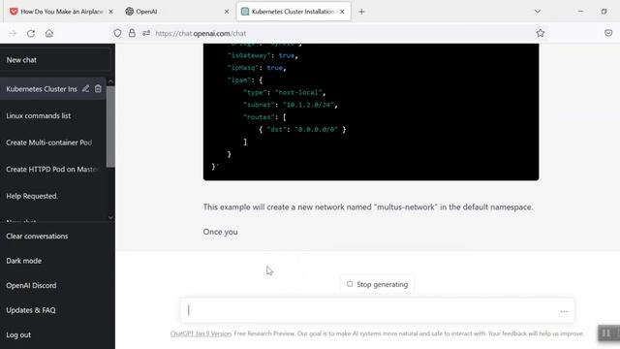This screenshot has width=620, height=349.
Task: Open the Kubernetes Cluster Ins conversation
Action: 42,89
